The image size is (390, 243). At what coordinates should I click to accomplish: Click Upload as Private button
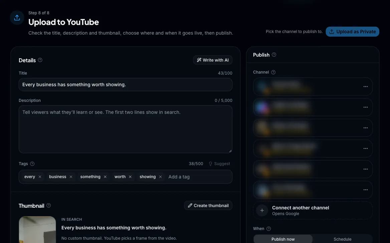(x=352, y=32)
